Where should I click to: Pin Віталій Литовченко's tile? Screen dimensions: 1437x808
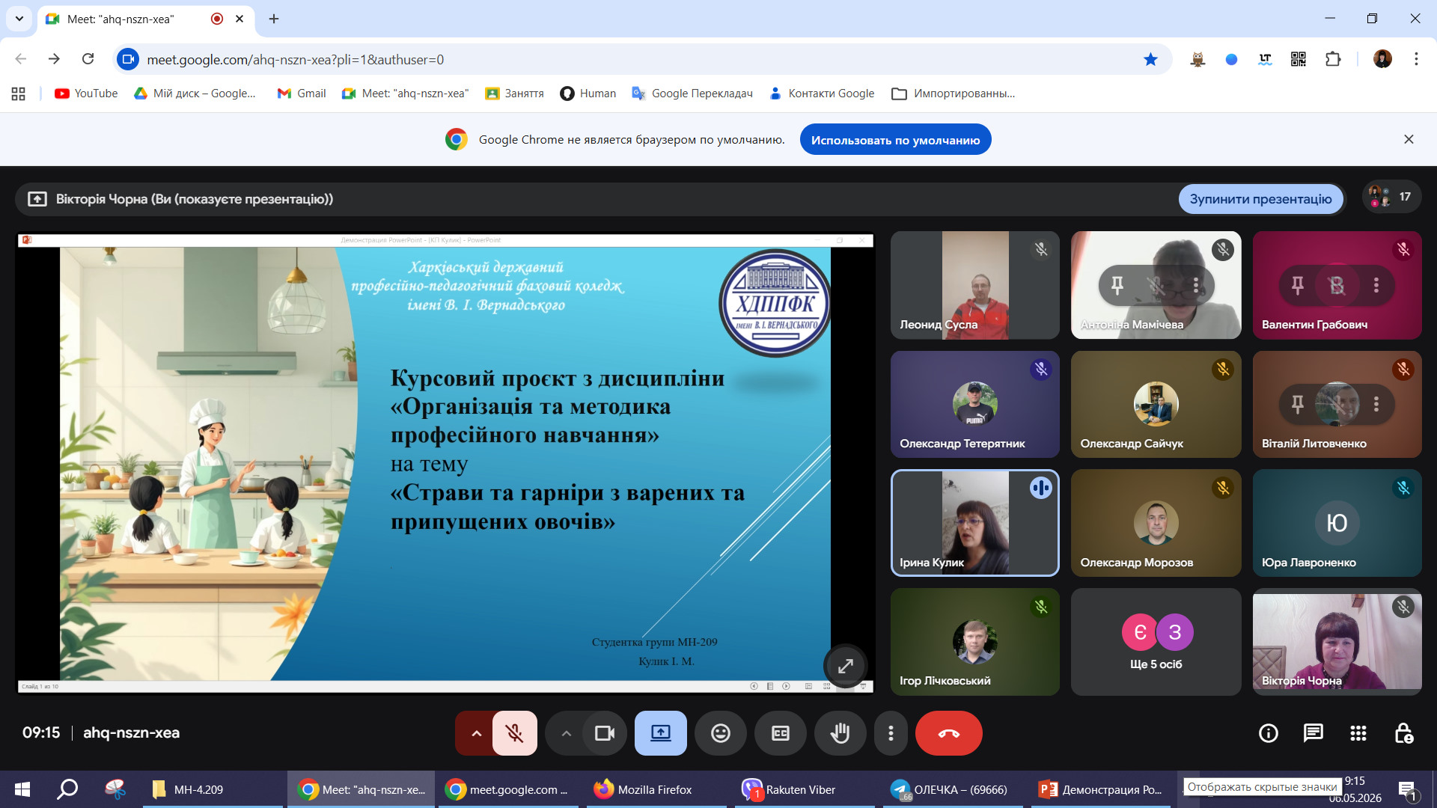click(x=1298, y=404)
